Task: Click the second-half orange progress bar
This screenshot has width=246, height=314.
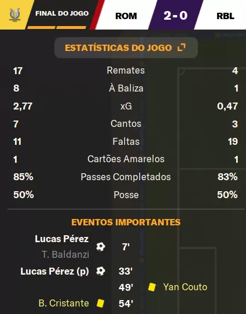Action: [x=71, y=28]
